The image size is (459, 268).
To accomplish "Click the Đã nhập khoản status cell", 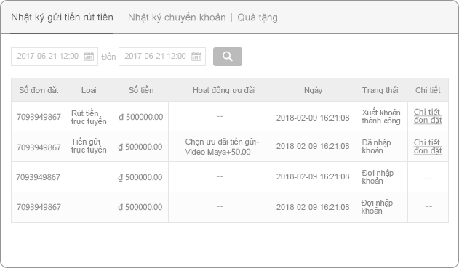I will click(x=381, y=147).
